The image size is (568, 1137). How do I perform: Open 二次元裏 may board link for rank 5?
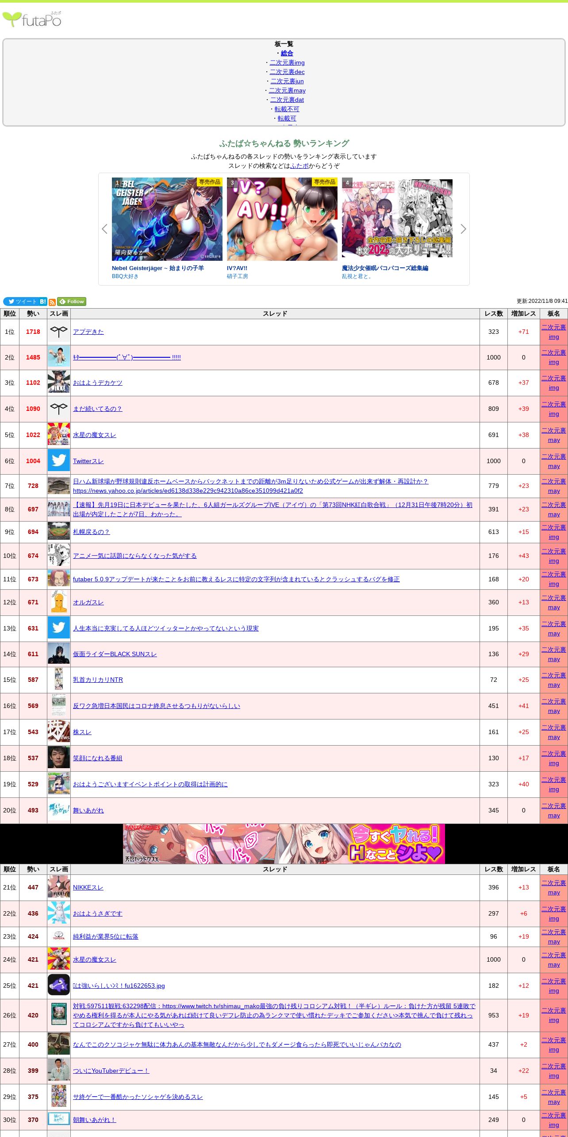554,435
